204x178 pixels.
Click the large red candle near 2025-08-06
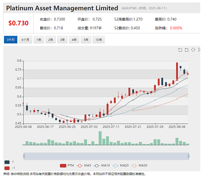(x=177, y=71)
